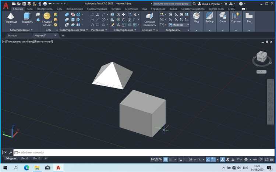Click the new drawing tab plus button
The image size is (276, 172).
pos(63,36)
